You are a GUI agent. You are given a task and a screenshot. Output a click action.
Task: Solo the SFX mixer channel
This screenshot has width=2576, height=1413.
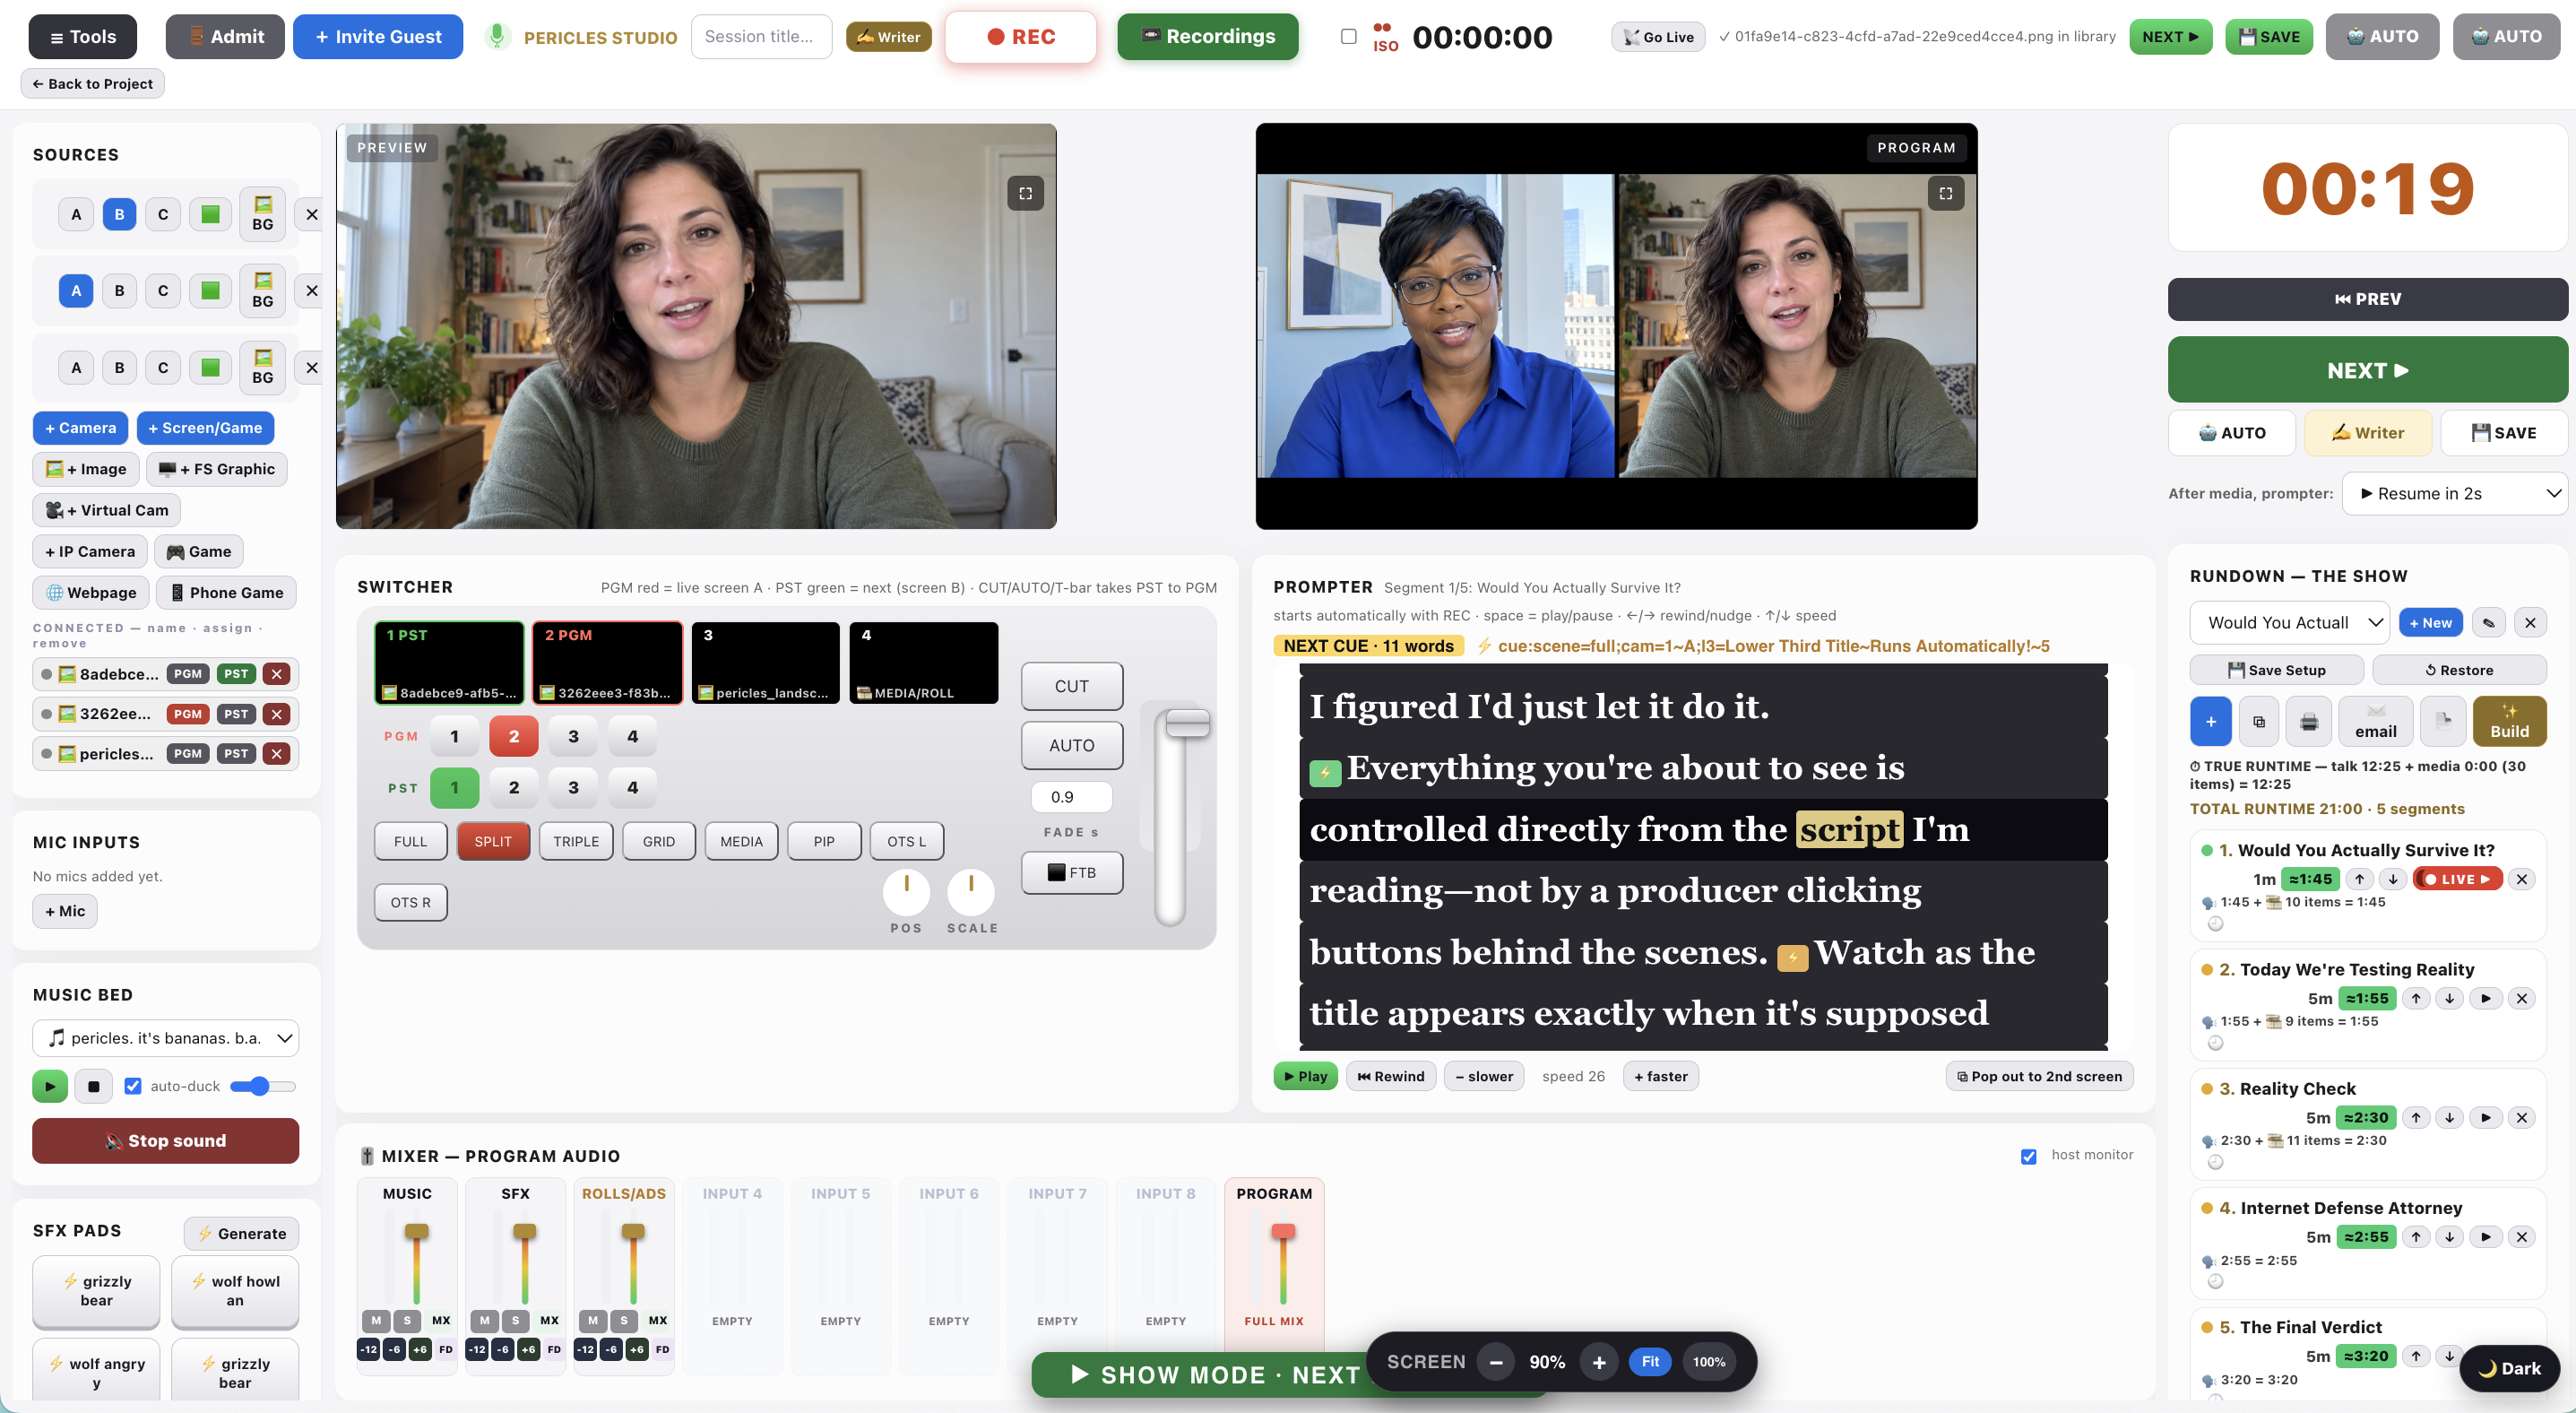[x=516, y=1320]
